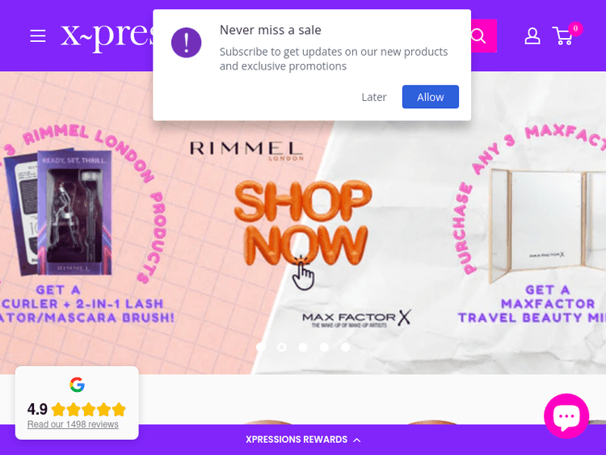Viewport: 606px width, 455px height.
Task: Select the second carousel slide dot
Action: click(x=282, y=348)
